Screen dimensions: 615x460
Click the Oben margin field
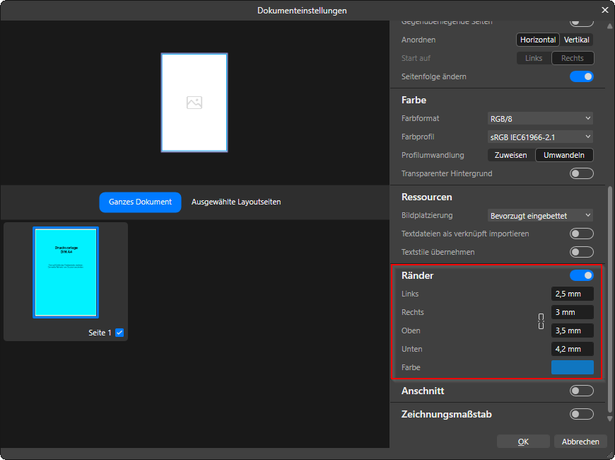573,330
